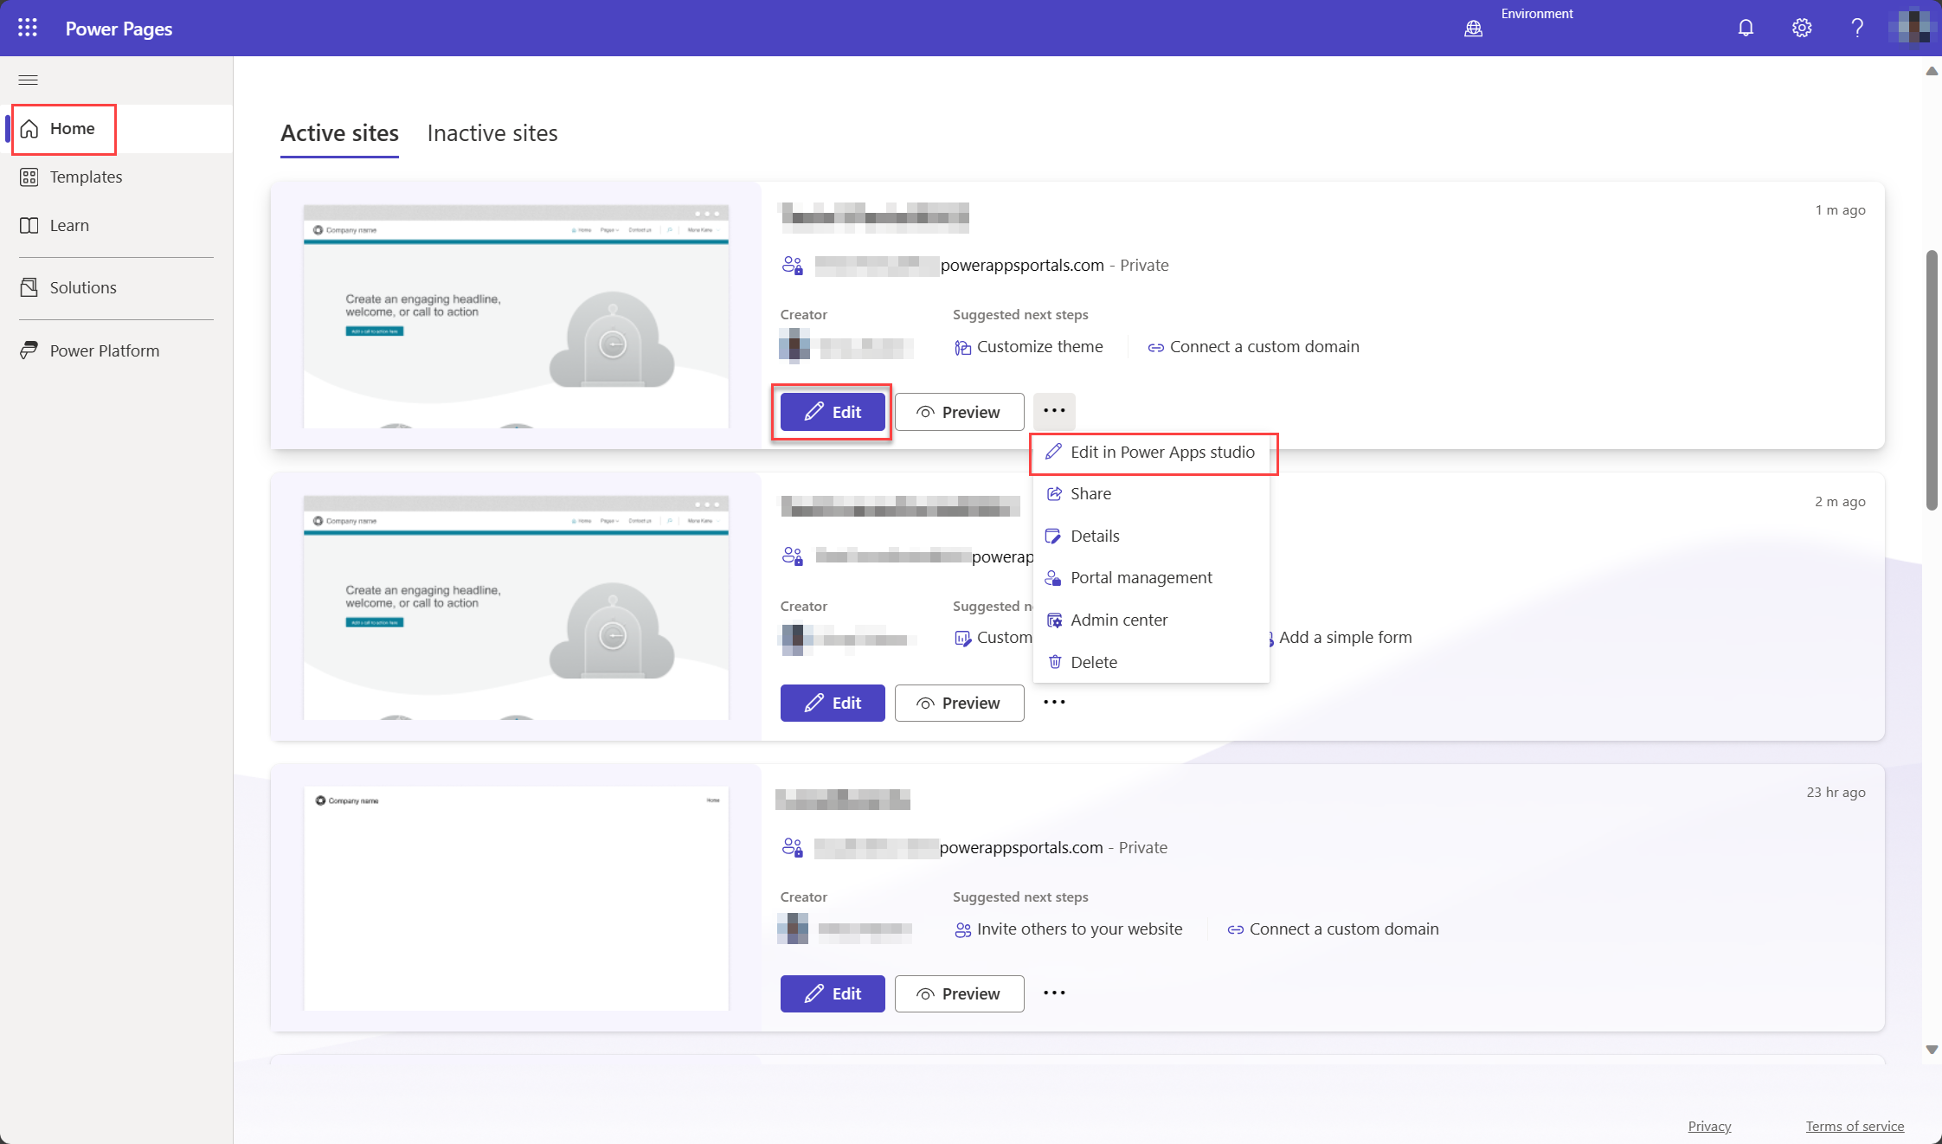This screenshot has width=1942, height=1144.
Task: Click Portal management in context menu
Action: [x=1141, y=576]
